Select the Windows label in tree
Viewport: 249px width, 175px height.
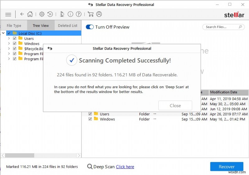[x=32, y=44]
